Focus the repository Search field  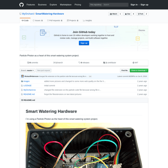115,5
